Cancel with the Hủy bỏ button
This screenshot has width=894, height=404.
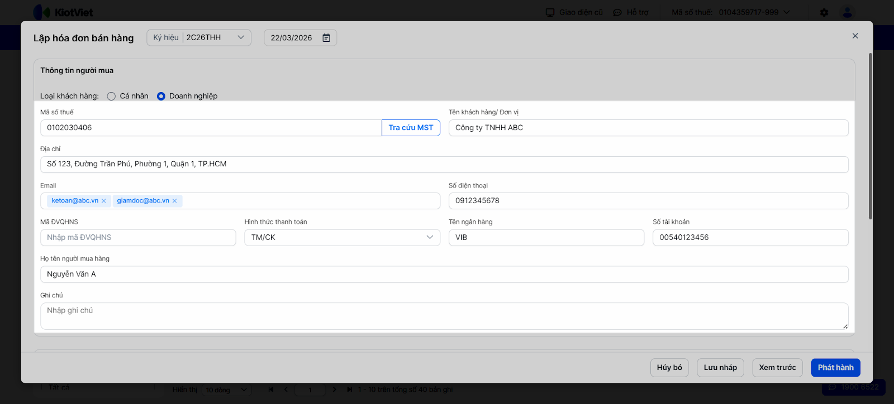pos(669,368)
